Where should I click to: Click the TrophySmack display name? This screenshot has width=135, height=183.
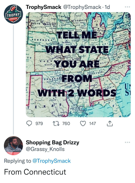44,7
